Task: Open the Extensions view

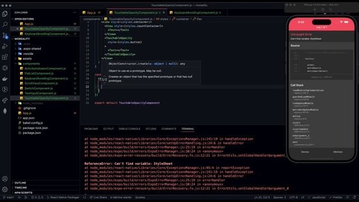Action: click(x=5, y=57)
